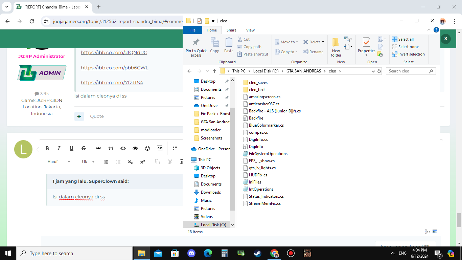Toggle underline formatting in editor
Image resolution: width=462 pixels, height=260 pixels.
pos(71,148)
